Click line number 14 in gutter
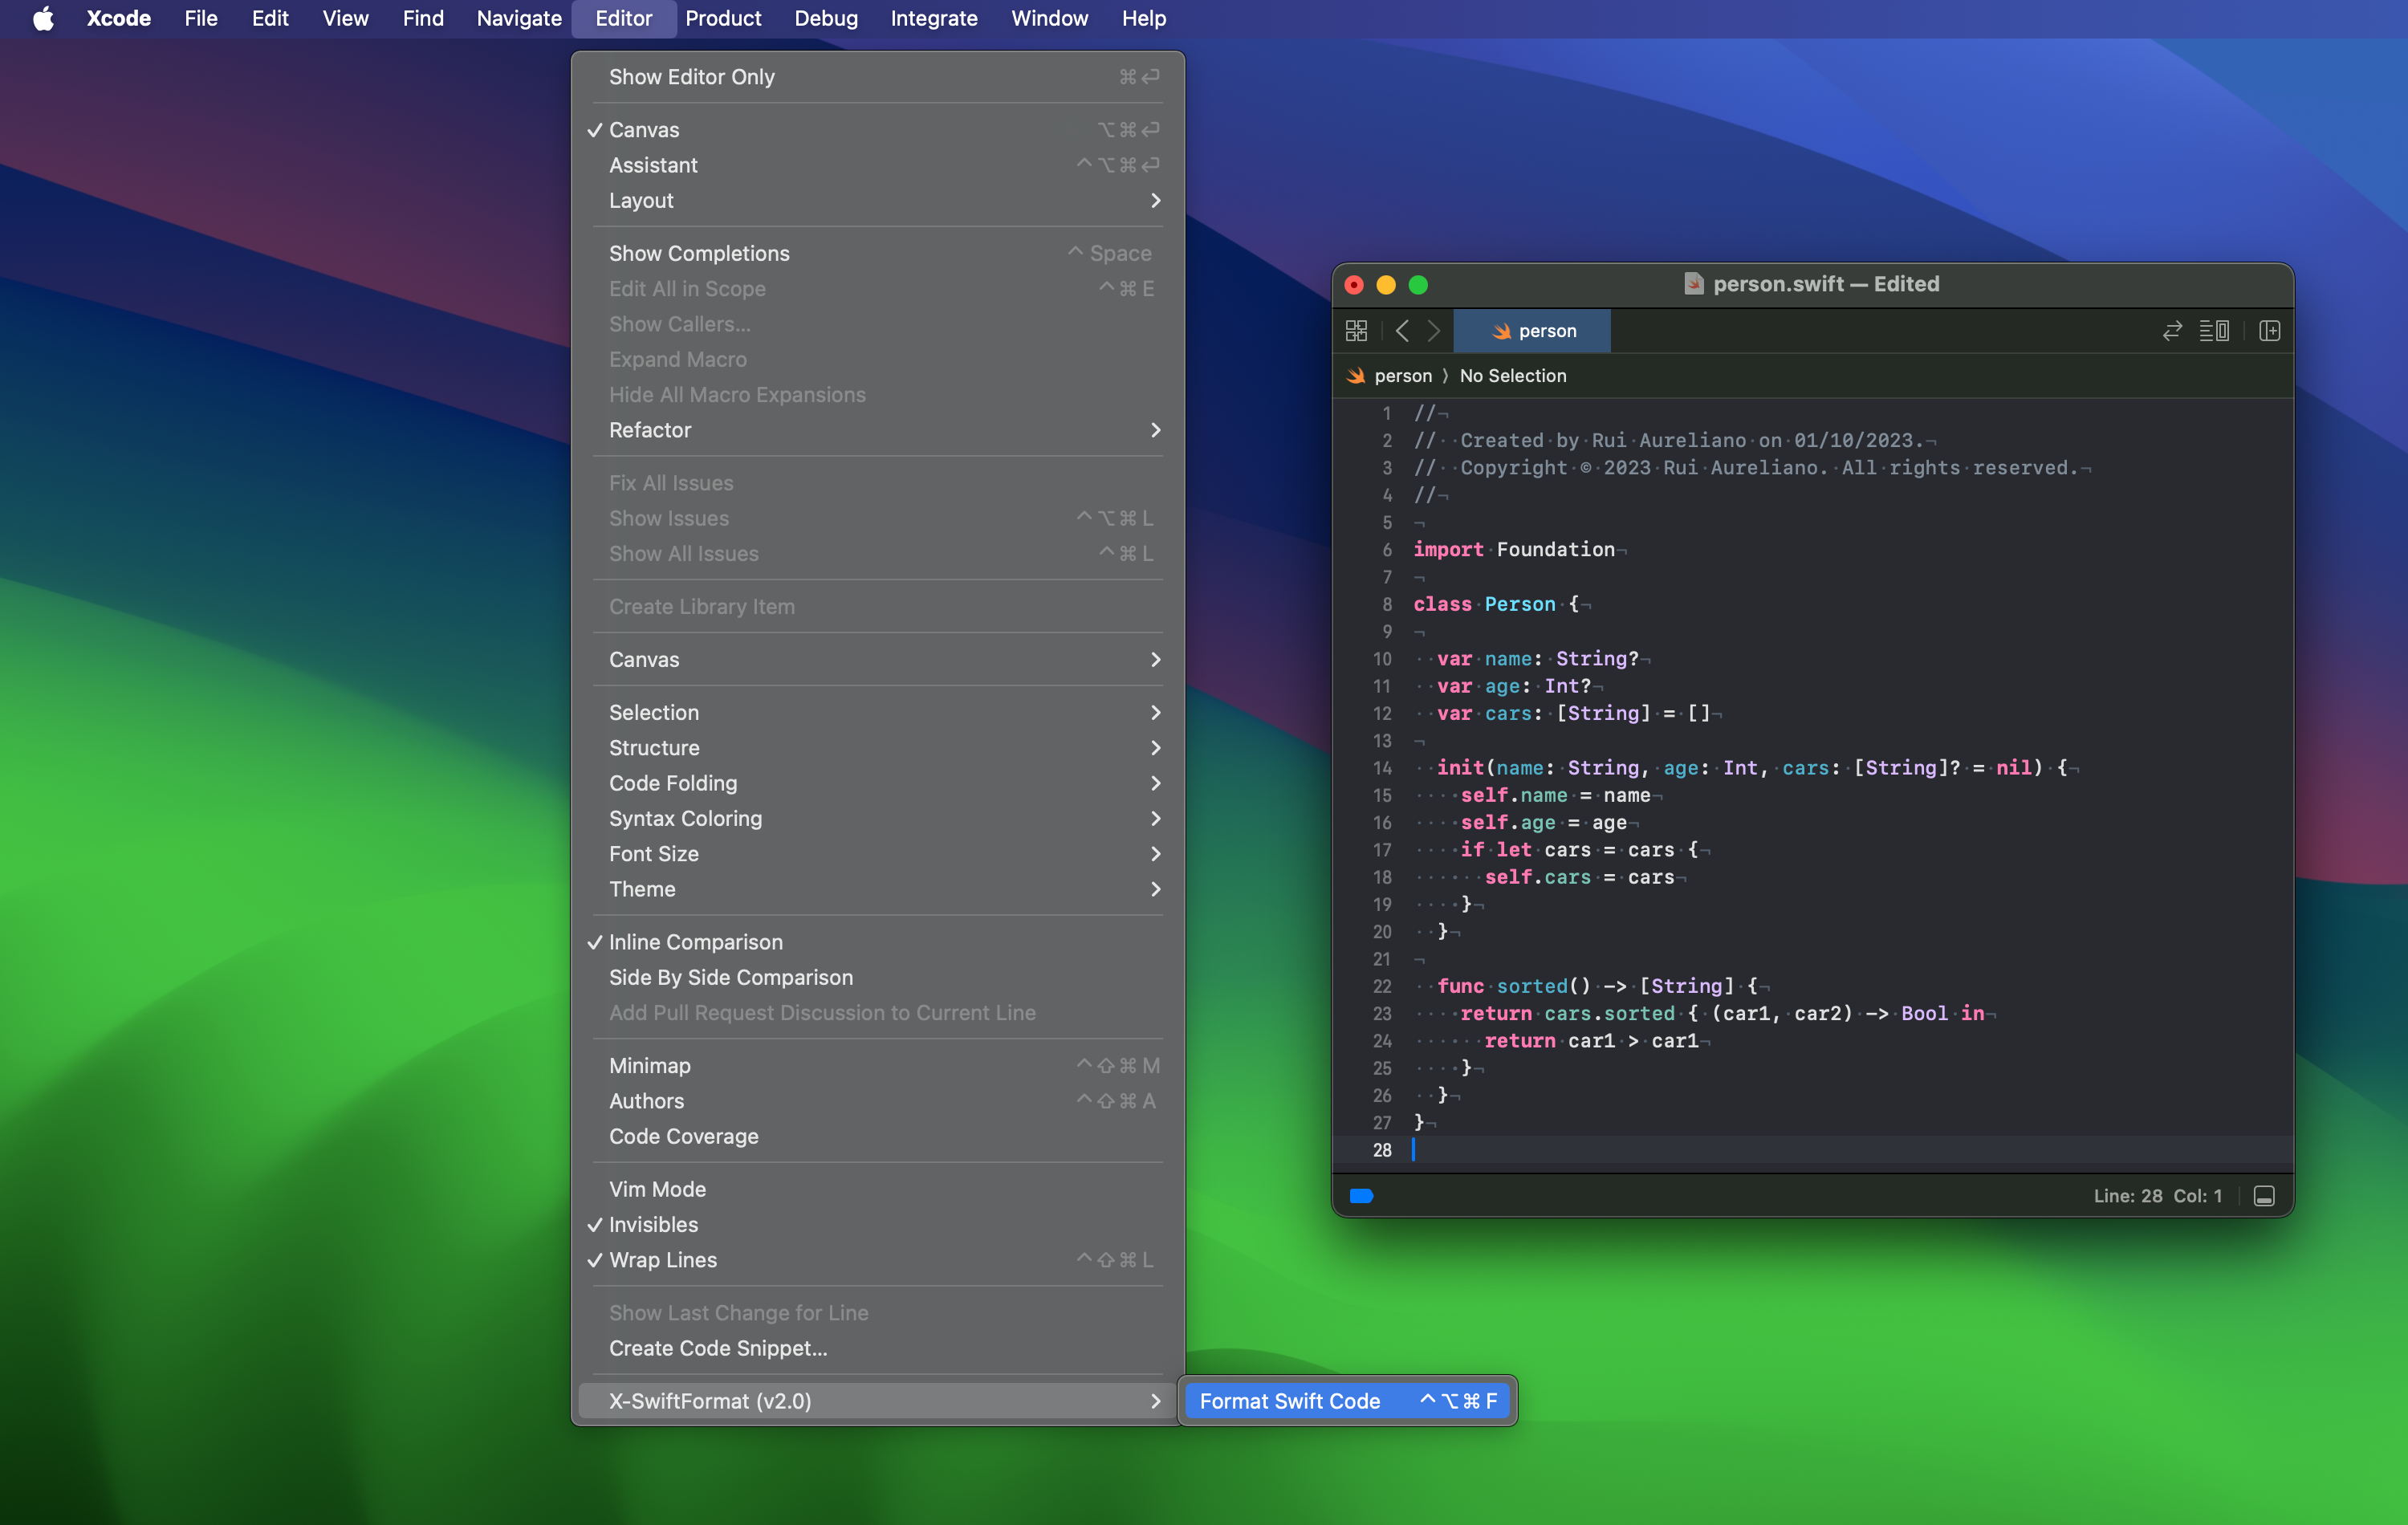The width and height of the screenshot is (2408, 1525). 1381,768
